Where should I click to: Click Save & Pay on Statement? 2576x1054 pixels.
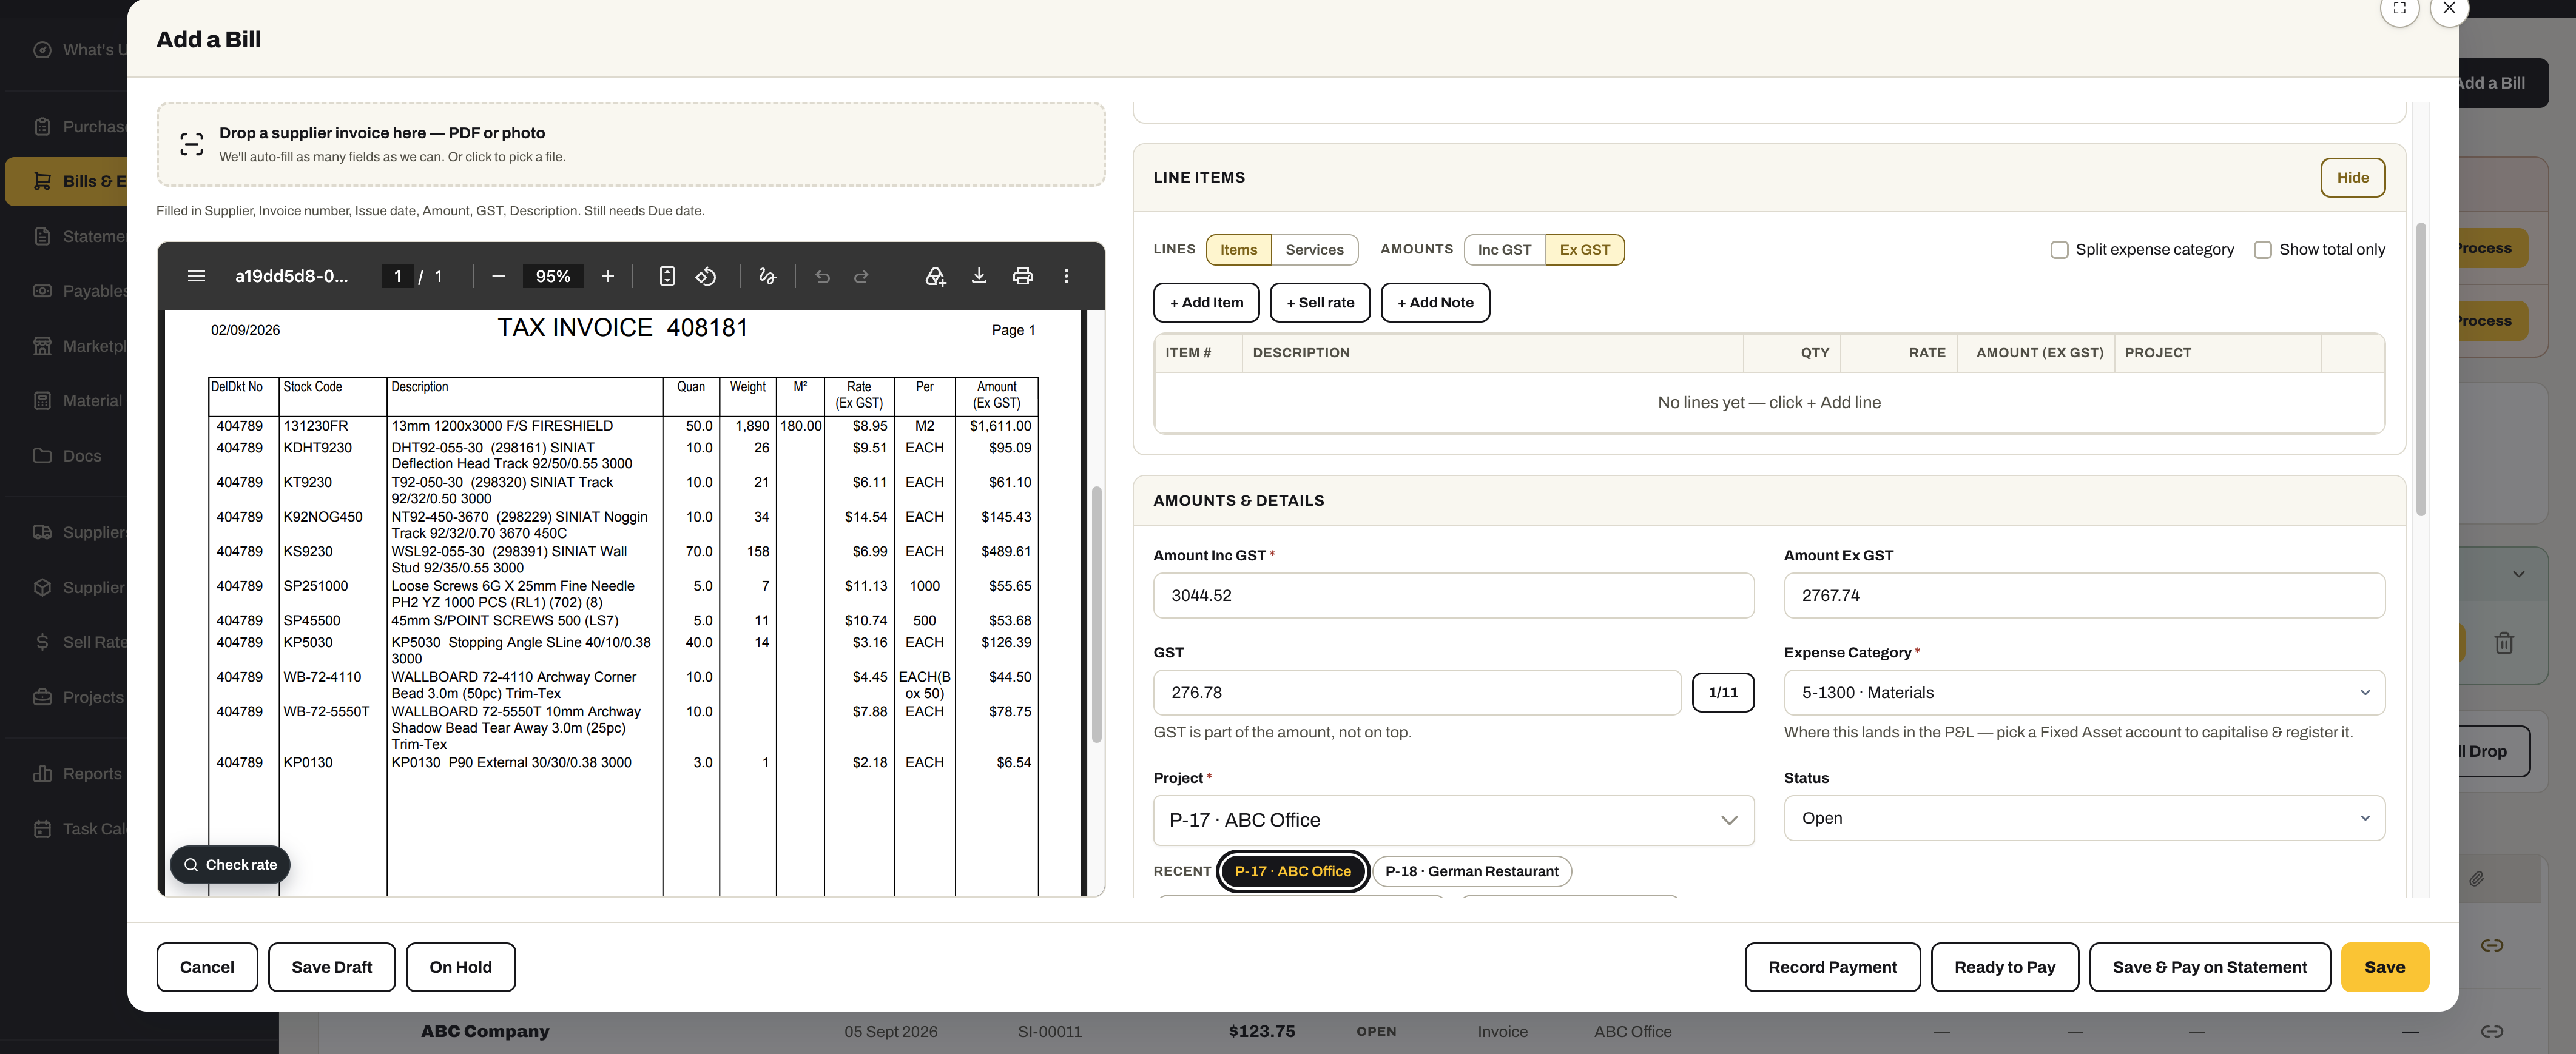click(x=2209, y=967)
